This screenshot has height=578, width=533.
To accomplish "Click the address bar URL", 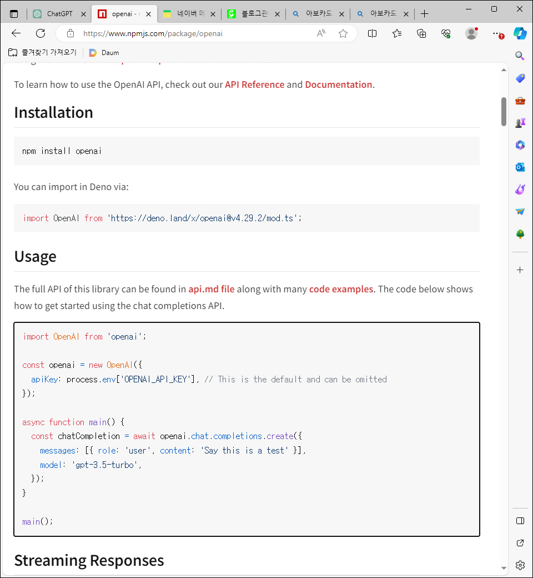I will 153,33.
